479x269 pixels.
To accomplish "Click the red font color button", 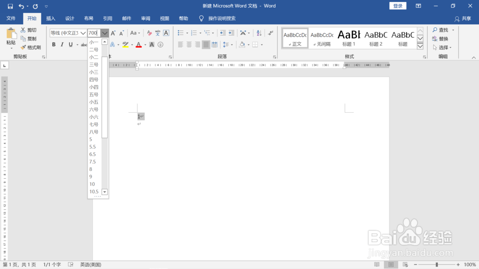I will coord(139,45).
